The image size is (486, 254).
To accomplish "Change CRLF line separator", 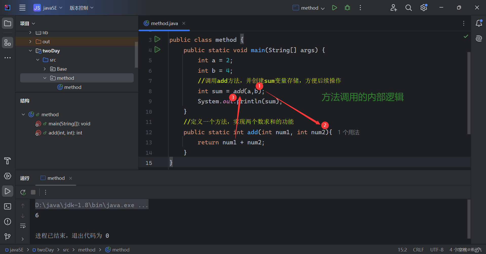I will coord(418,250).
